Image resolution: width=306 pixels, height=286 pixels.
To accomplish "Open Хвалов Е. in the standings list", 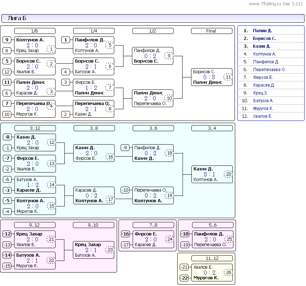I will [x=262, y=116].
